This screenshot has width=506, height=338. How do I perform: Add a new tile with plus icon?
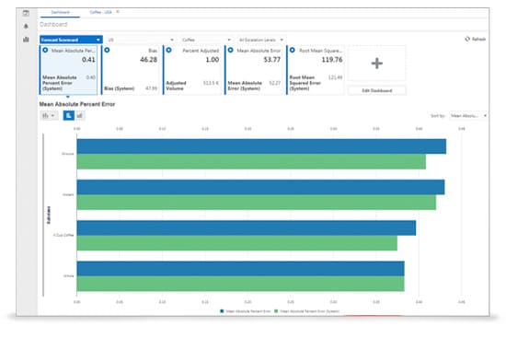(x=377, y=64)
